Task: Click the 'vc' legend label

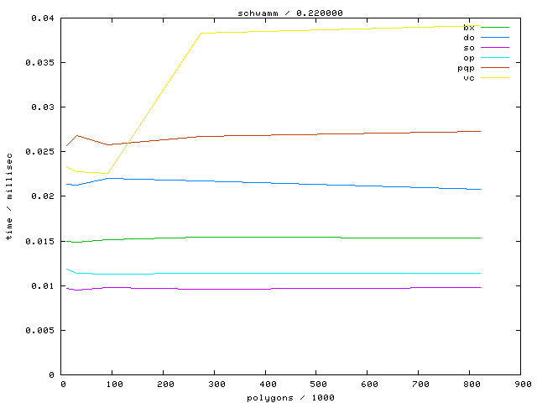Action: pyautogui.click(x=468, y=77)
